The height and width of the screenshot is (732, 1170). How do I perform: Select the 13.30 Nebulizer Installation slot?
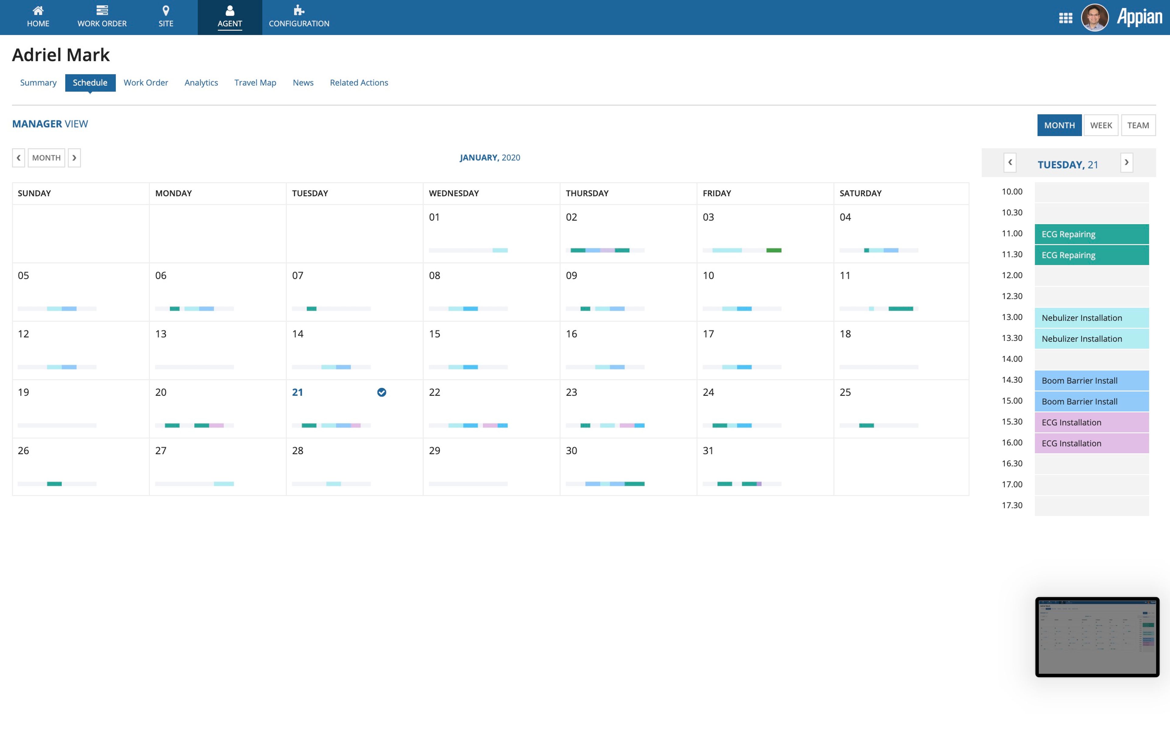tap(1091, 338)
